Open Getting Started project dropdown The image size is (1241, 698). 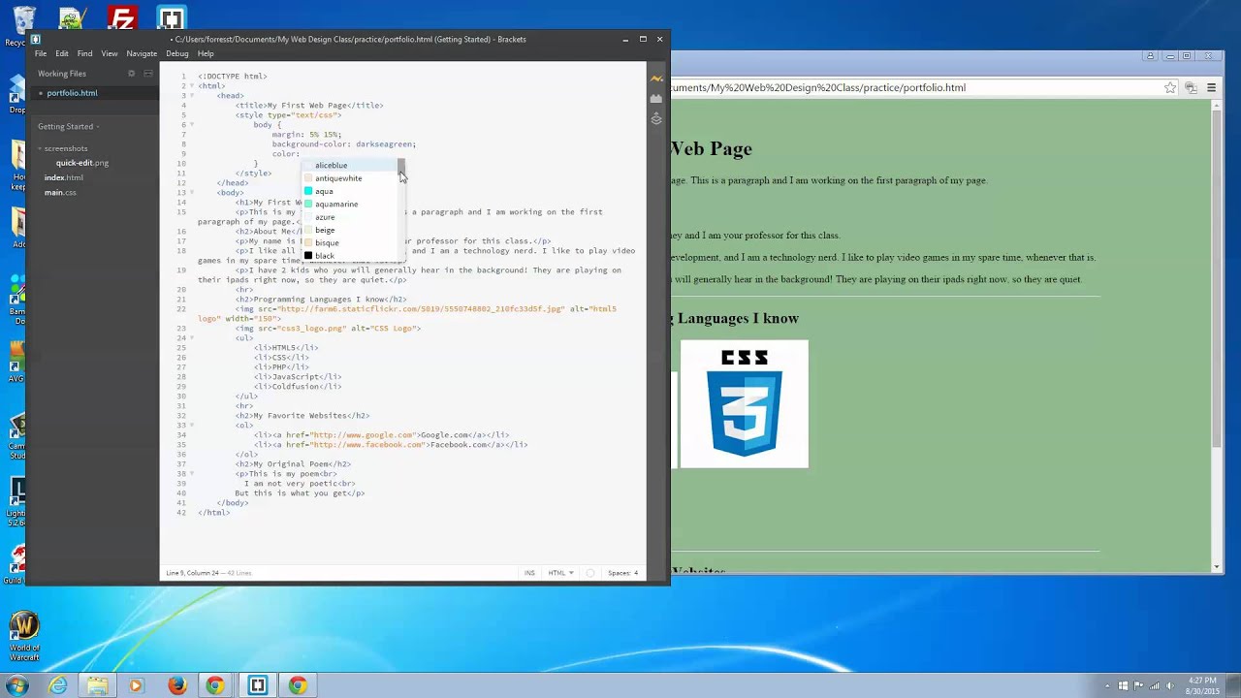click(69, 126)
